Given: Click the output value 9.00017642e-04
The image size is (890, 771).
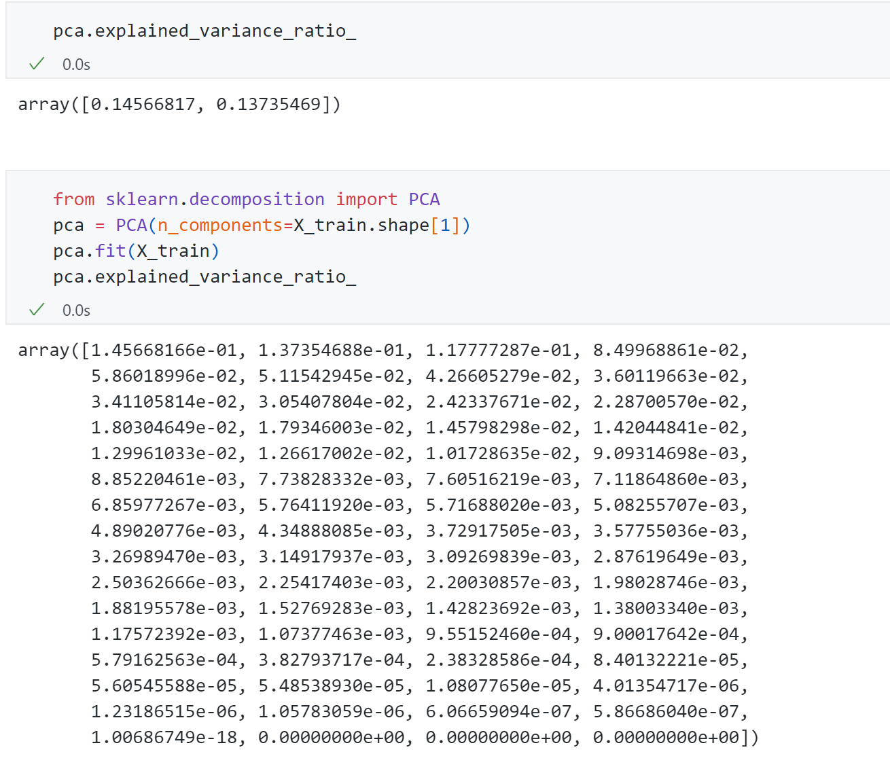Looking at the screenshot, I should [x=666, y=634].
